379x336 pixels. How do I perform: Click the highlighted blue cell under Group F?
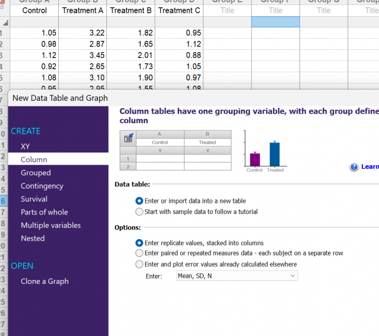point(275,22)
